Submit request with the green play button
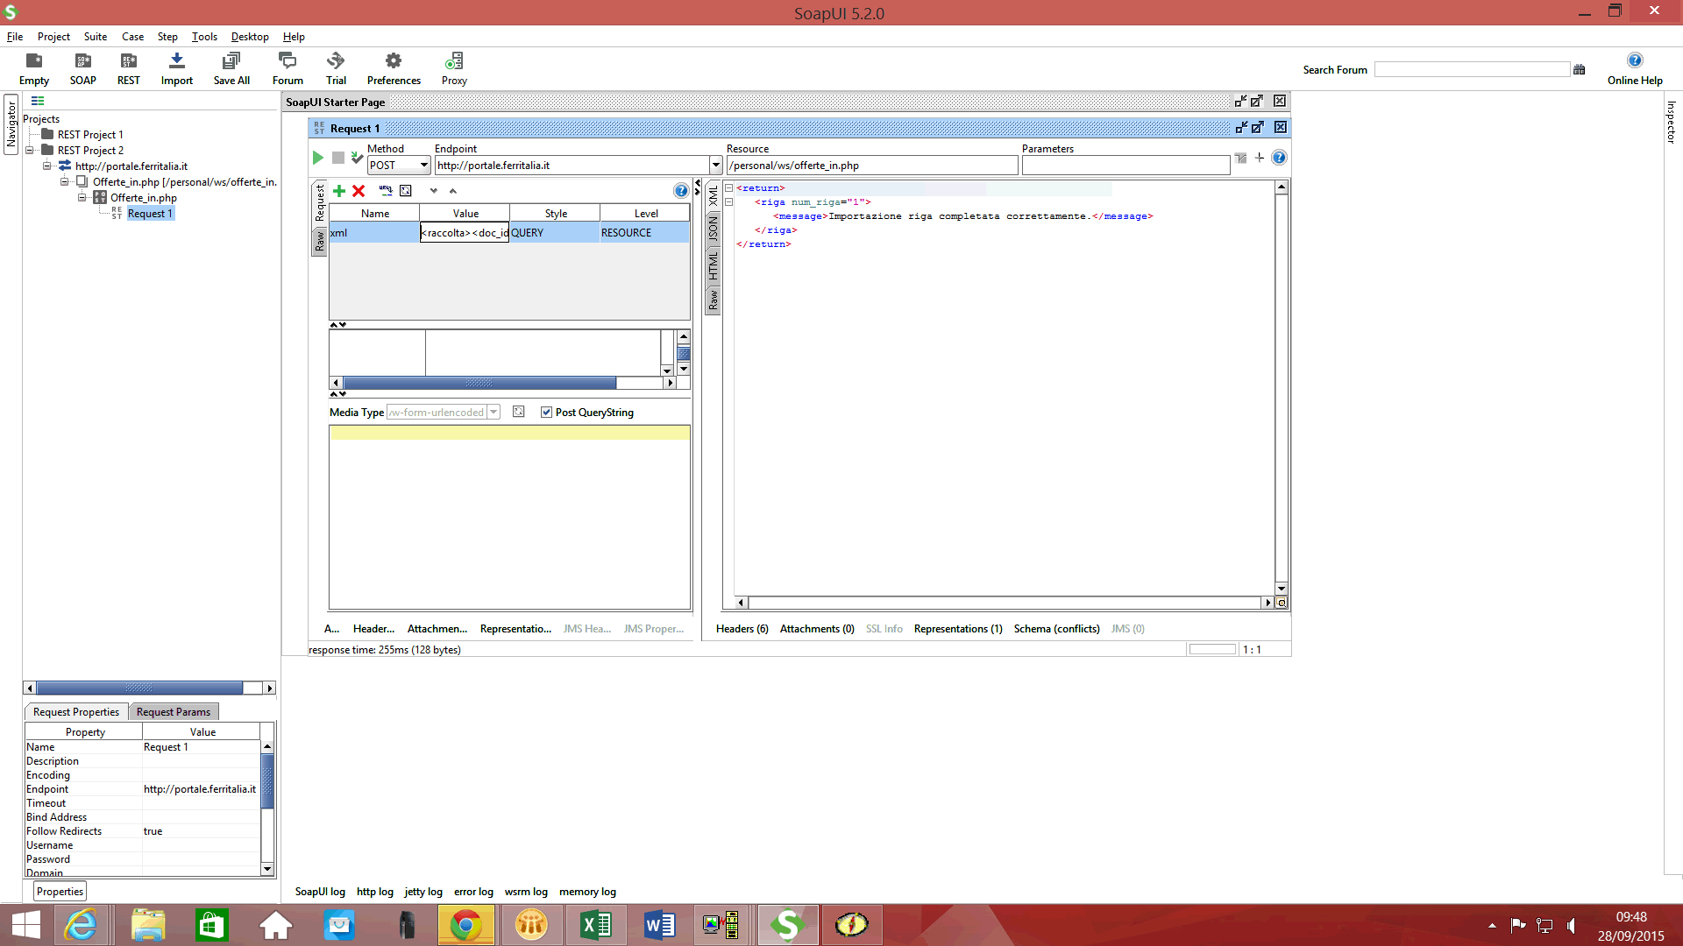 tap(318, 158)
